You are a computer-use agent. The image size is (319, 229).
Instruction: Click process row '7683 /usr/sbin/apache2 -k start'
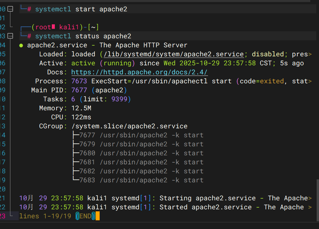point(141,180)
